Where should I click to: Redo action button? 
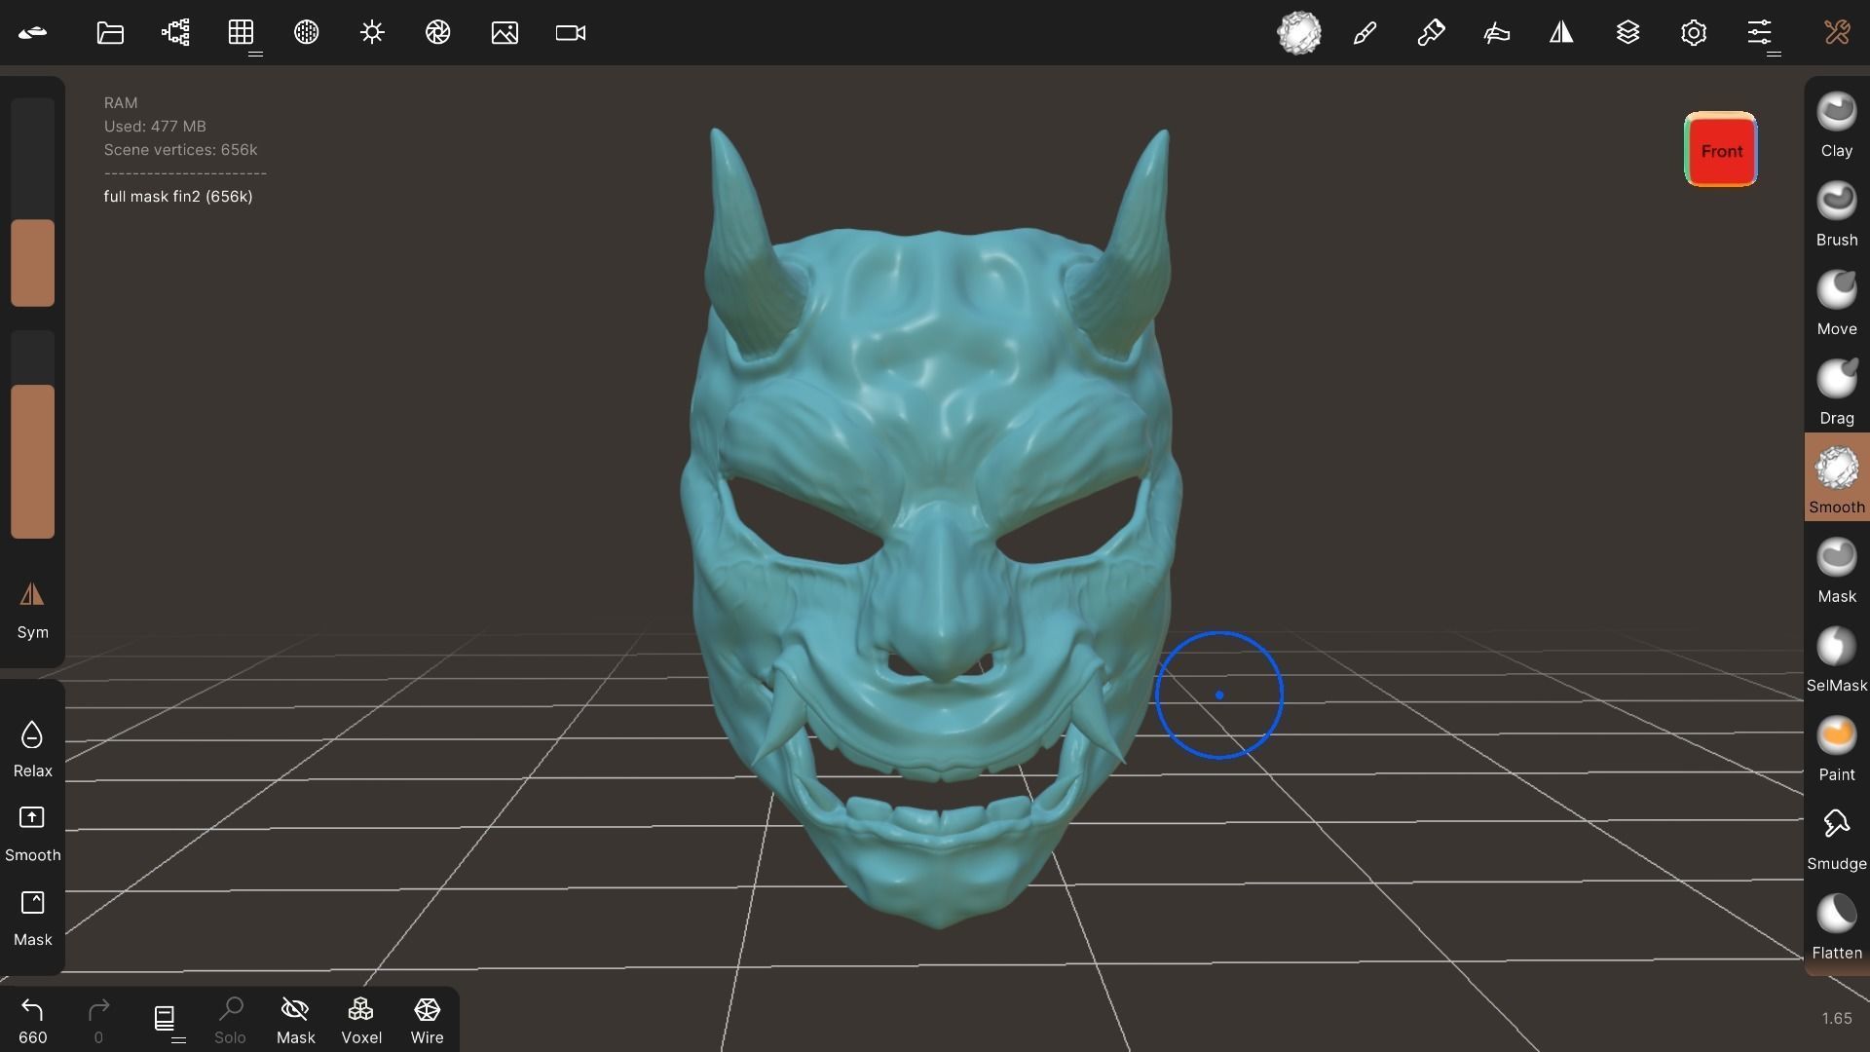(98, 1020)
